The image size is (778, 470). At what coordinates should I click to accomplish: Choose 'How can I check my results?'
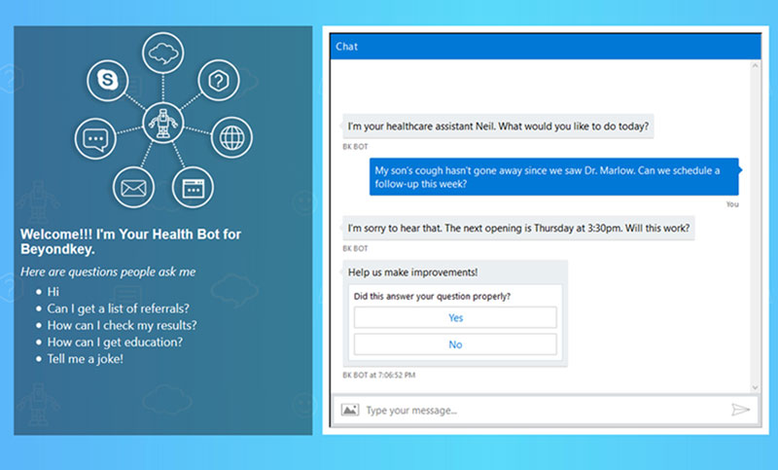[122, 325]
